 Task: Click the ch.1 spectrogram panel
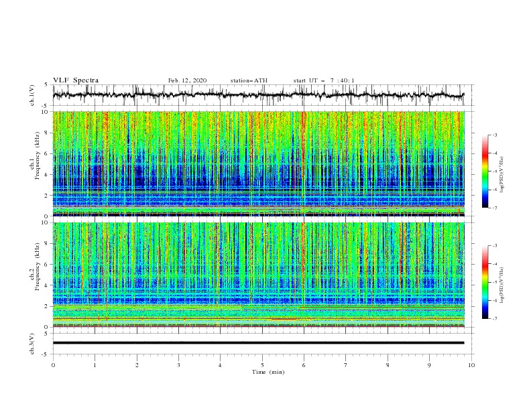[x=259, y=163]
